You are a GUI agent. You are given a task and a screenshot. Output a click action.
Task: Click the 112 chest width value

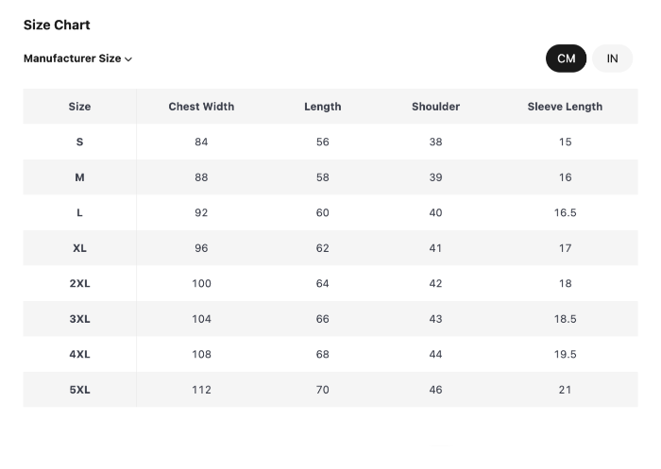tap(201, 390)
